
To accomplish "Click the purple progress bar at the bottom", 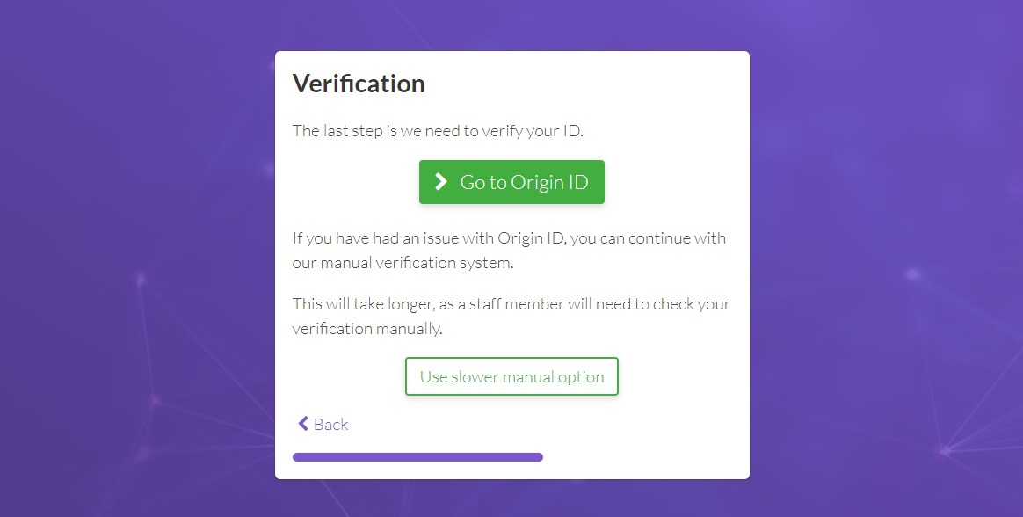I will pyautogui.click(x=417, y=456).
